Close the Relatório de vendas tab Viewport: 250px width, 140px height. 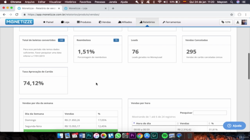pyautogui.click(x=59, y=9)
